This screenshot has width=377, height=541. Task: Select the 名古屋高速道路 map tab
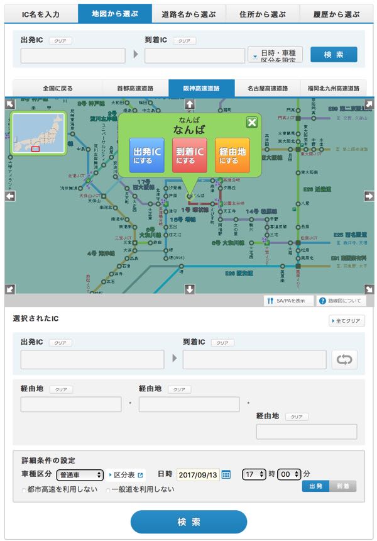pos(268,89)
